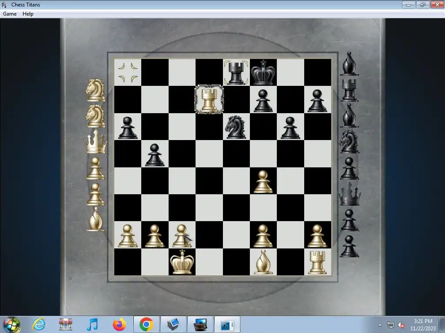Launch Firefox from the taskbar

pos(119,324)
